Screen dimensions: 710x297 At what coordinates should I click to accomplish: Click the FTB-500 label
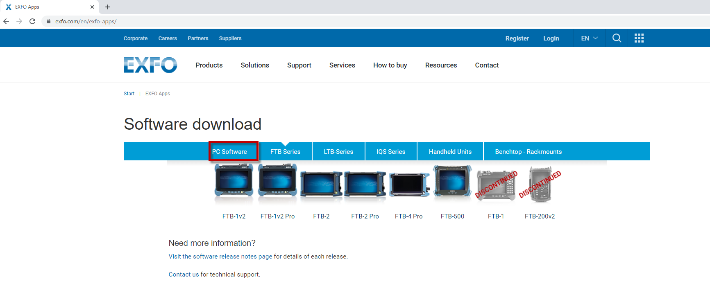click(x=452, y=216)
